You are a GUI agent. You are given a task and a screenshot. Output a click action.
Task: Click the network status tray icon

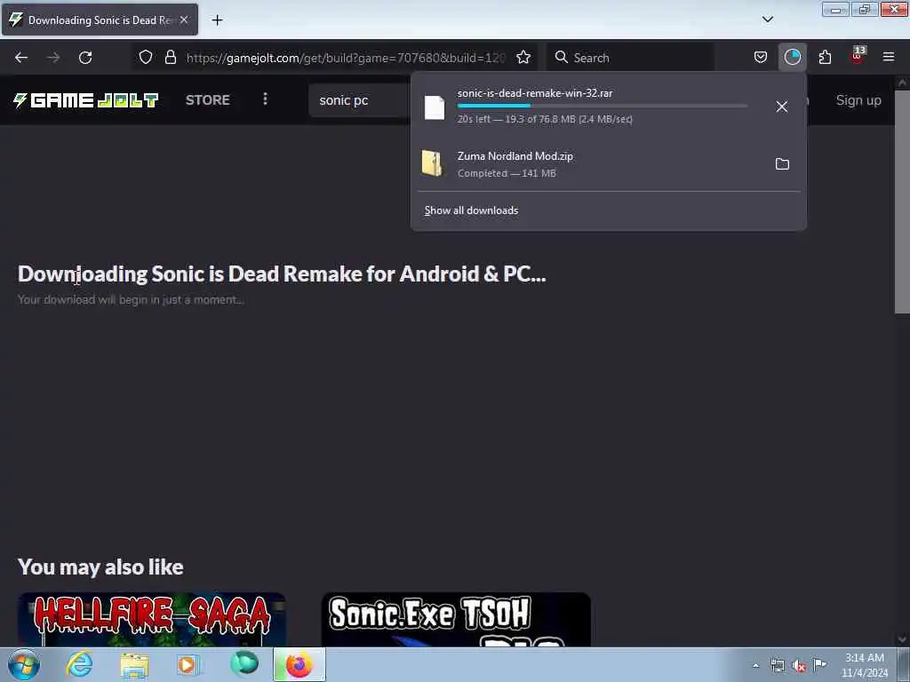777,665
